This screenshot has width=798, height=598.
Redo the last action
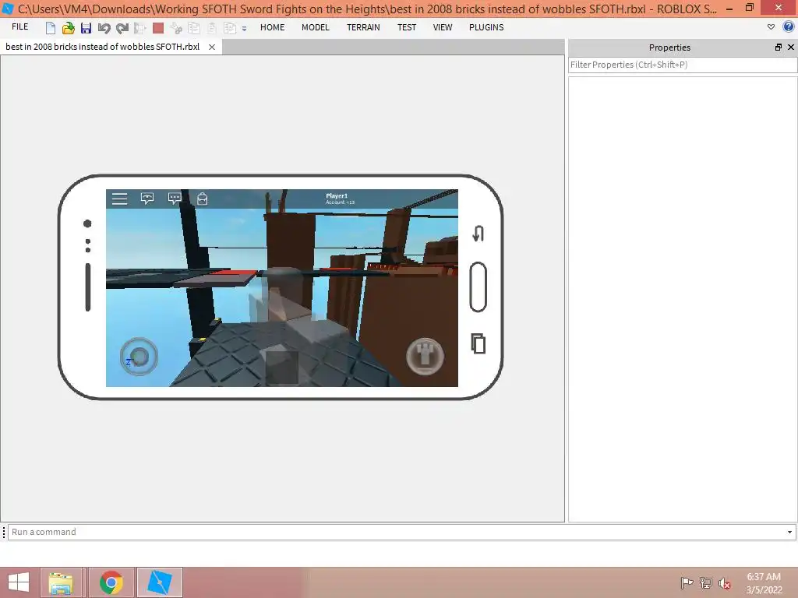[x=122, y=28]
